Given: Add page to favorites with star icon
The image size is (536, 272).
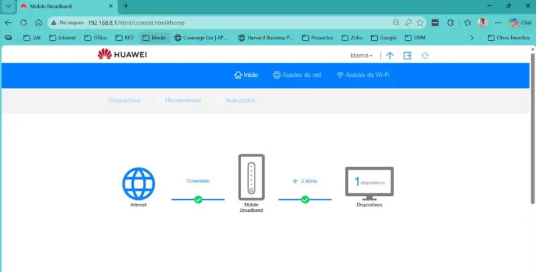Looking at the screenshot, I should (420, 23).
